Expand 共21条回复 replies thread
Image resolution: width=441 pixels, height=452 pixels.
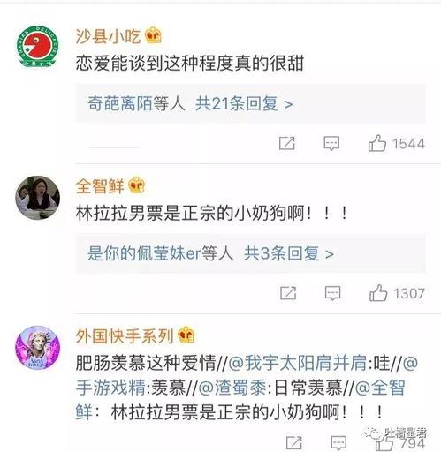(244, 103)
